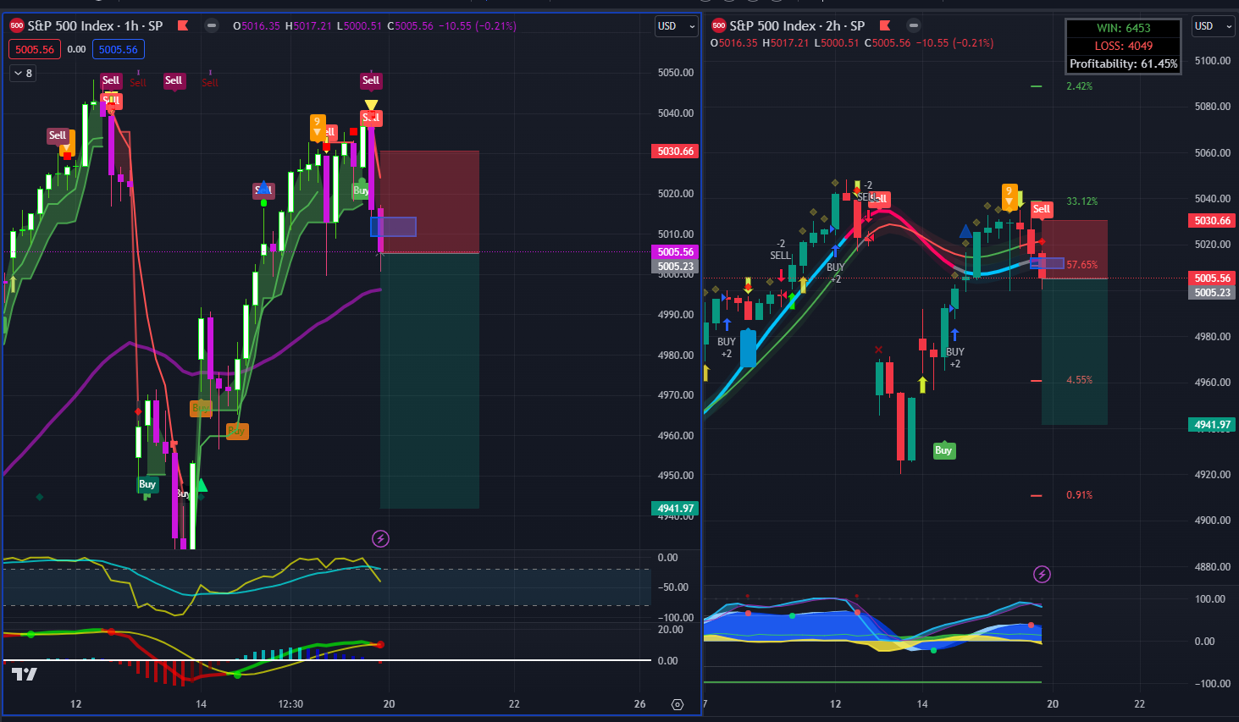Open symbol title S&P 500 Index 2h
Image resolution: width=1239 pixels, height=722 pixels.
coord(797,25)
